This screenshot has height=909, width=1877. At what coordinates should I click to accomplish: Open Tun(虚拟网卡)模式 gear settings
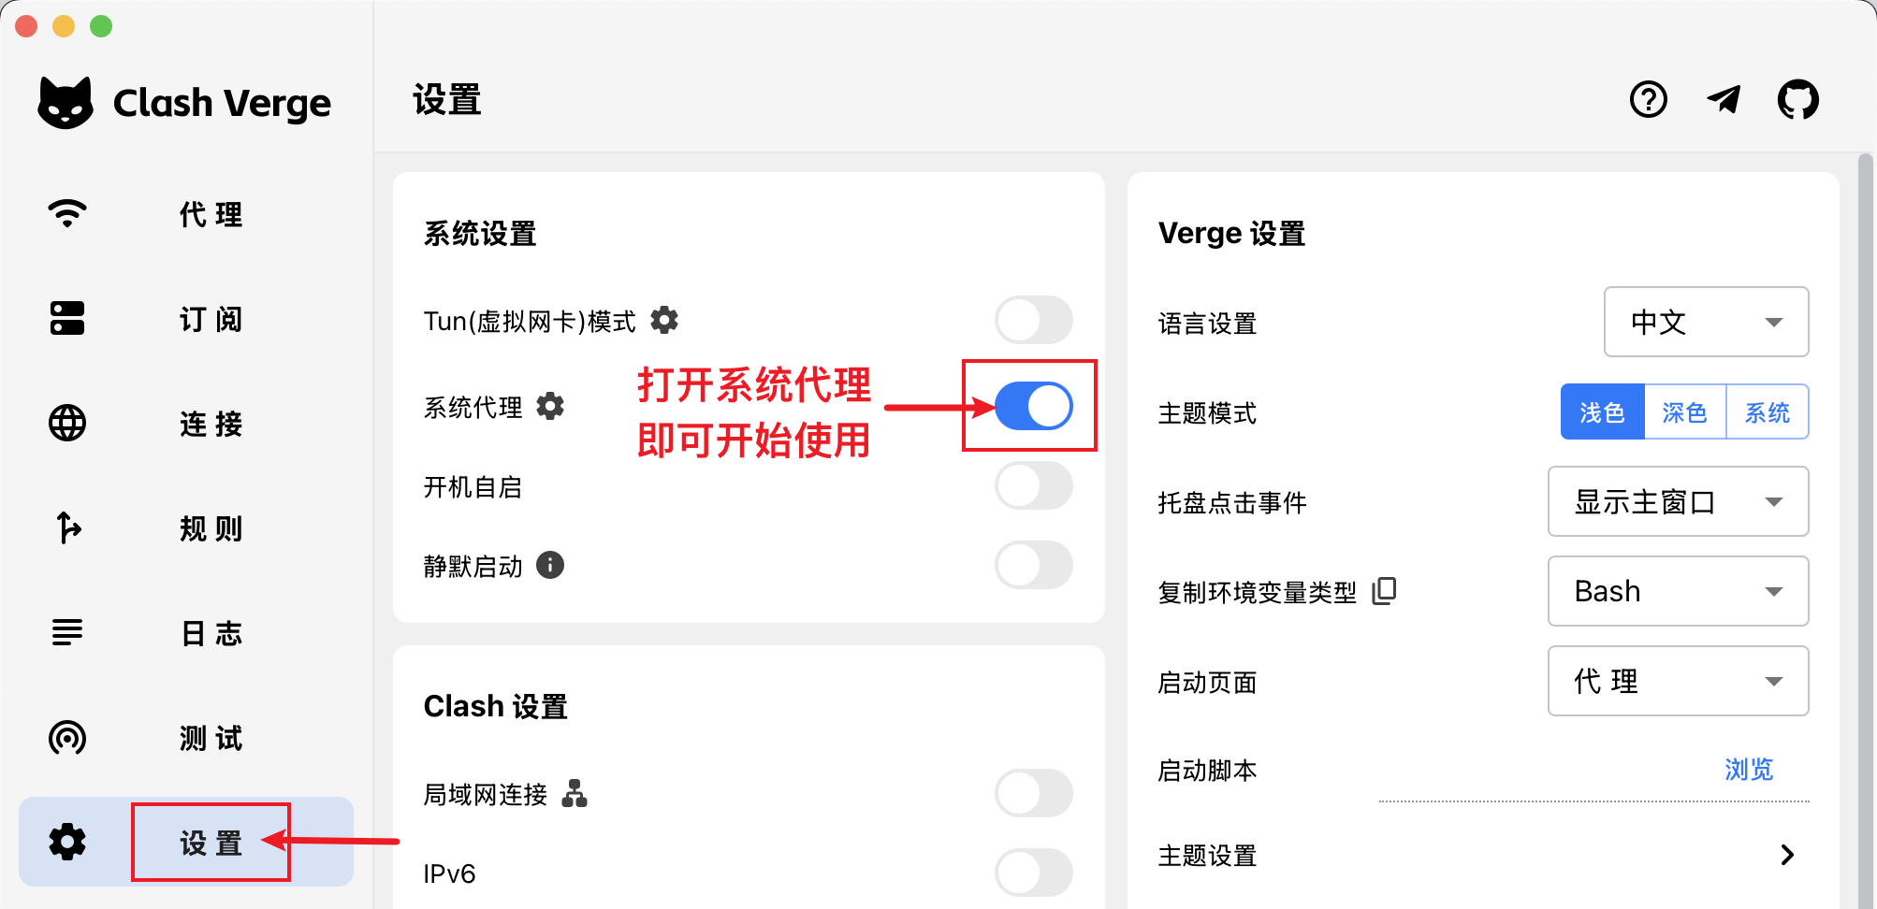664,320
